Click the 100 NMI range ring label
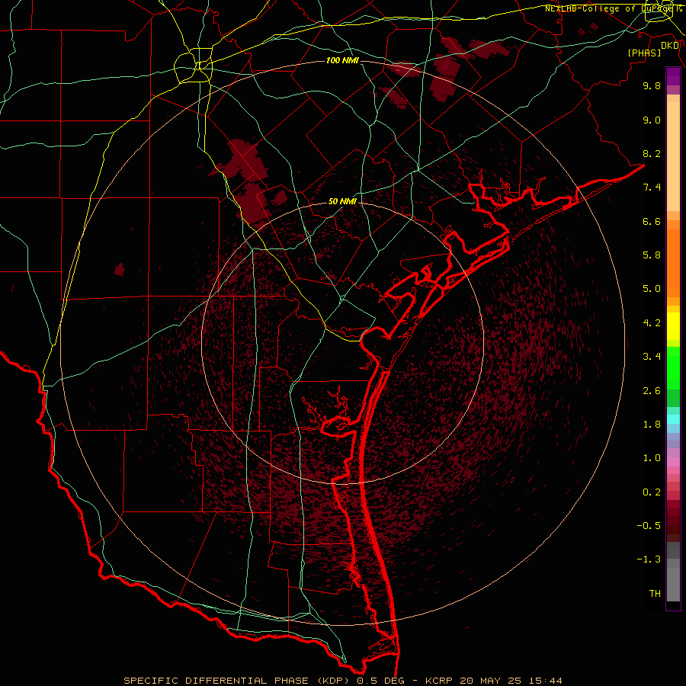 342,60
